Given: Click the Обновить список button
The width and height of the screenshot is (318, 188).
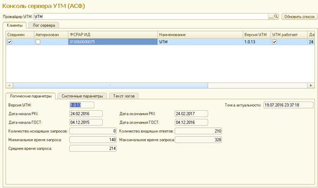Looking at the screenshot, I should [299, 17].
